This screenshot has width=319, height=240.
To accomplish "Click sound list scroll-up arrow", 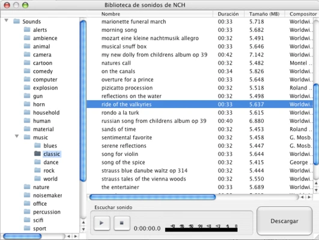I will coord(316,184).
